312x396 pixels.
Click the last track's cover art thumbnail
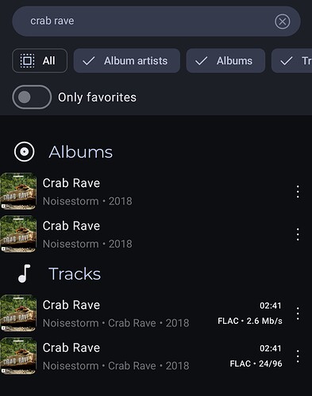click(x=18, y=356)
